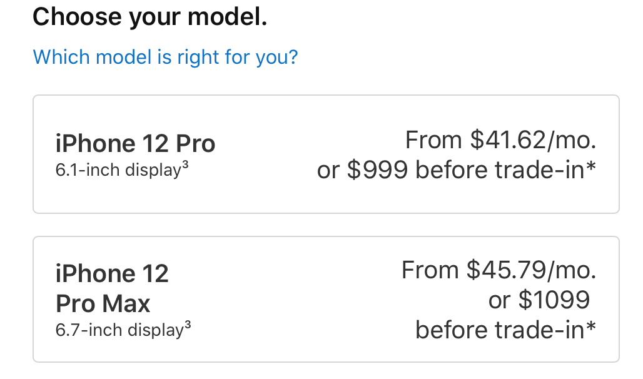Select the iPhone 12 Pro model option
643x379 pixels.
(x=325, y=154)
